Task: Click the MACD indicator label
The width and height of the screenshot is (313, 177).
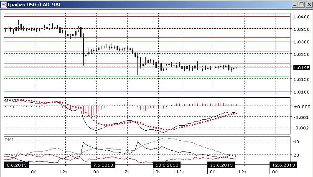Action: [x=11, y=101]
